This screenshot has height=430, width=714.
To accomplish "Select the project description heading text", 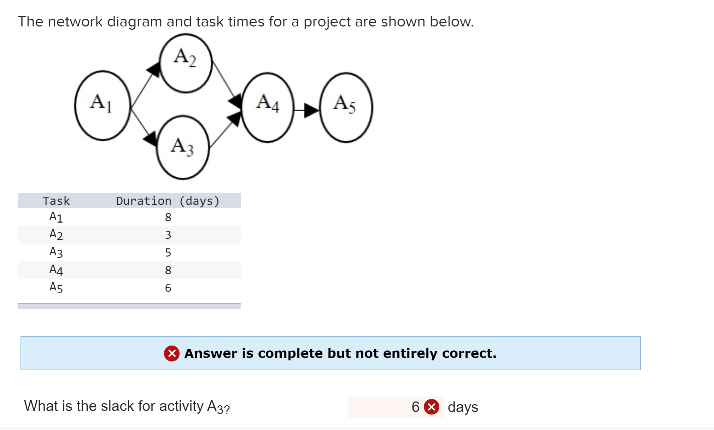I will click(246, 21).
